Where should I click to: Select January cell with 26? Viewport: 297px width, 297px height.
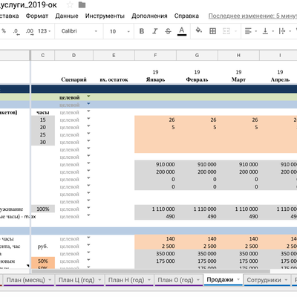155,120
